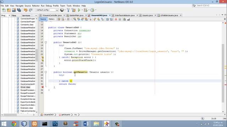
Task: Start macro recording red circle icon
Action: (x=116, y=19)
